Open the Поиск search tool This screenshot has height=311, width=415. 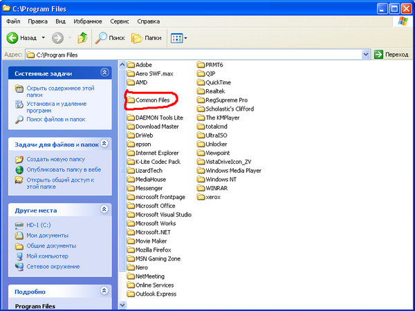(110, 38)
